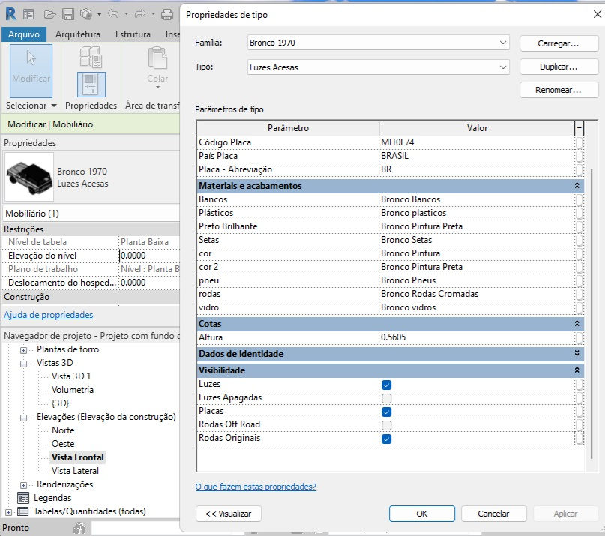Click the Renomear... button
This screenshot has width=605, height=536.
point(559,90)
